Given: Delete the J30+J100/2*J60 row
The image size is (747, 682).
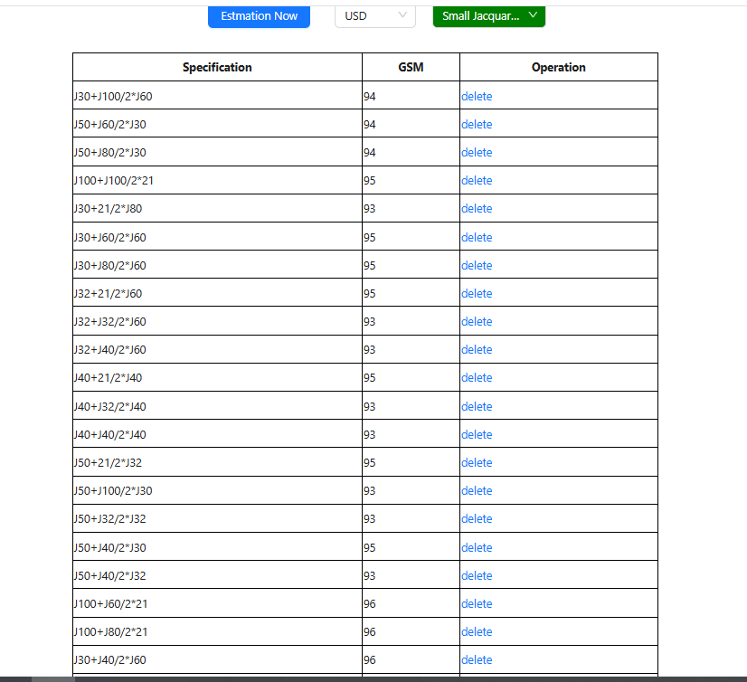Looking at the screenshot, I should (x=477, y=96).
